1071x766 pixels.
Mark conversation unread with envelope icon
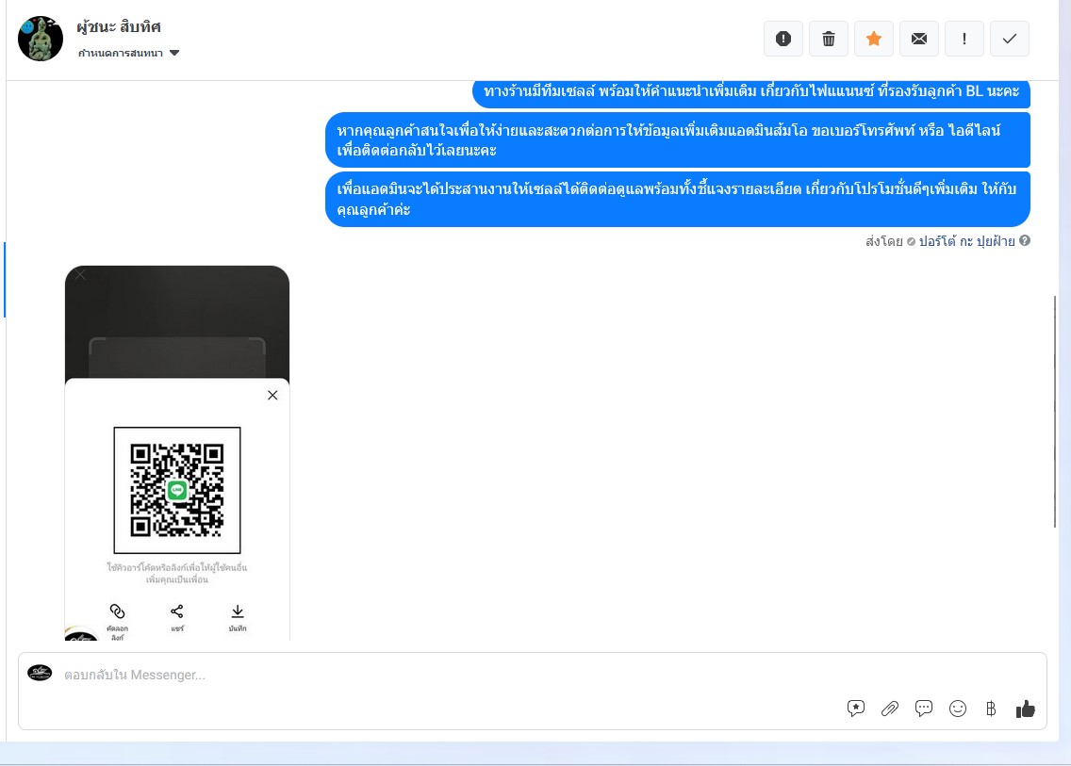918,39
